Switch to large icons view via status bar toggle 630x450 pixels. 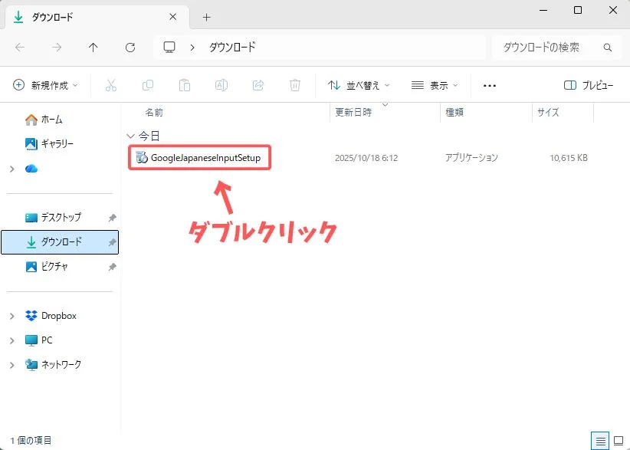(618, 441)
